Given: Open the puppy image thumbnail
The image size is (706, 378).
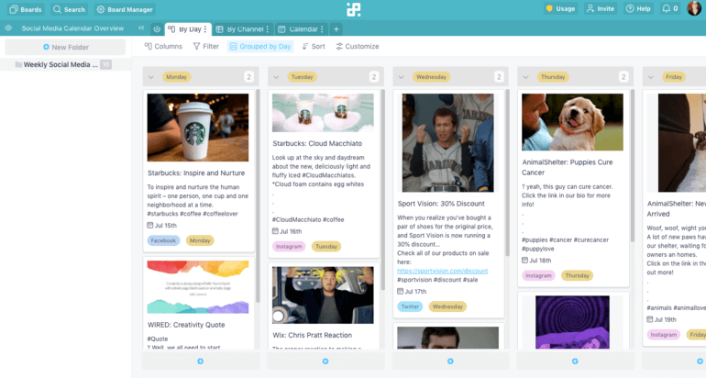Looking at the screenshot, I should tap(572, 122).
